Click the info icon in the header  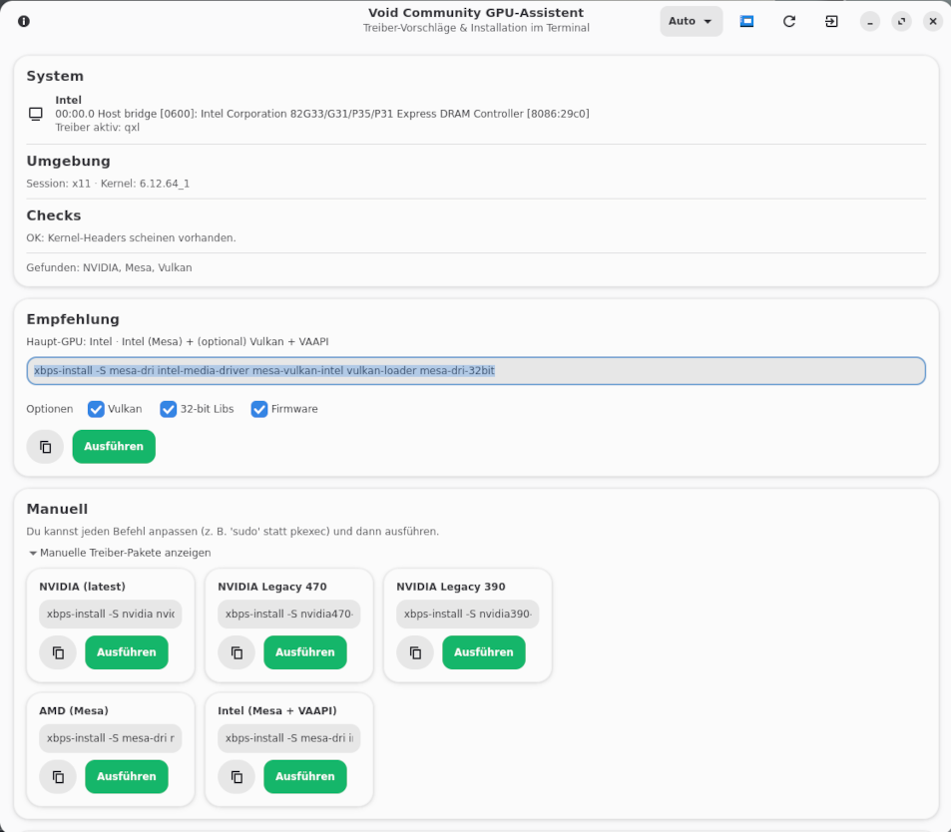pyautogui.click(x=24, y=21)
